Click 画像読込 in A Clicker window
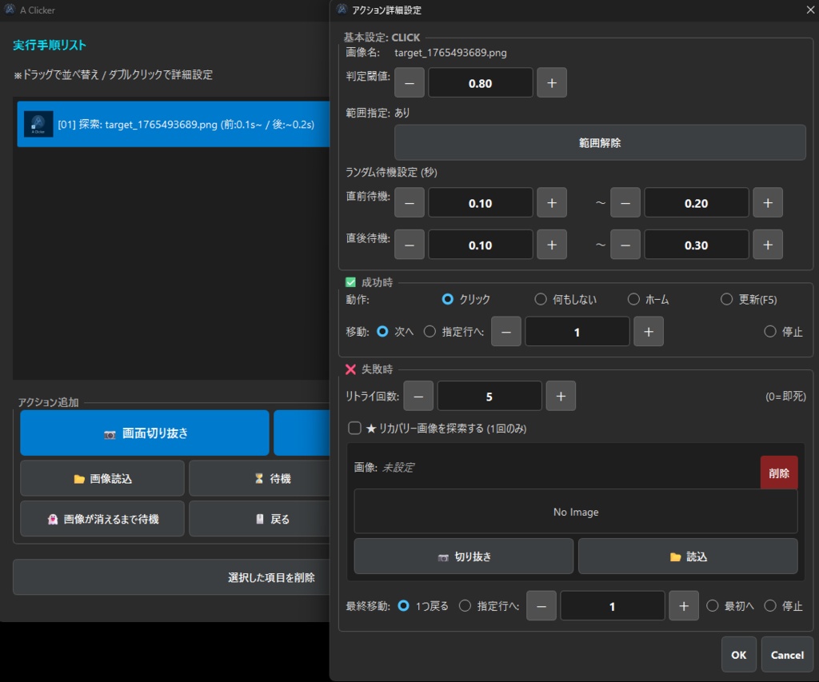The image size is (819, 682). tap(102, 478)
